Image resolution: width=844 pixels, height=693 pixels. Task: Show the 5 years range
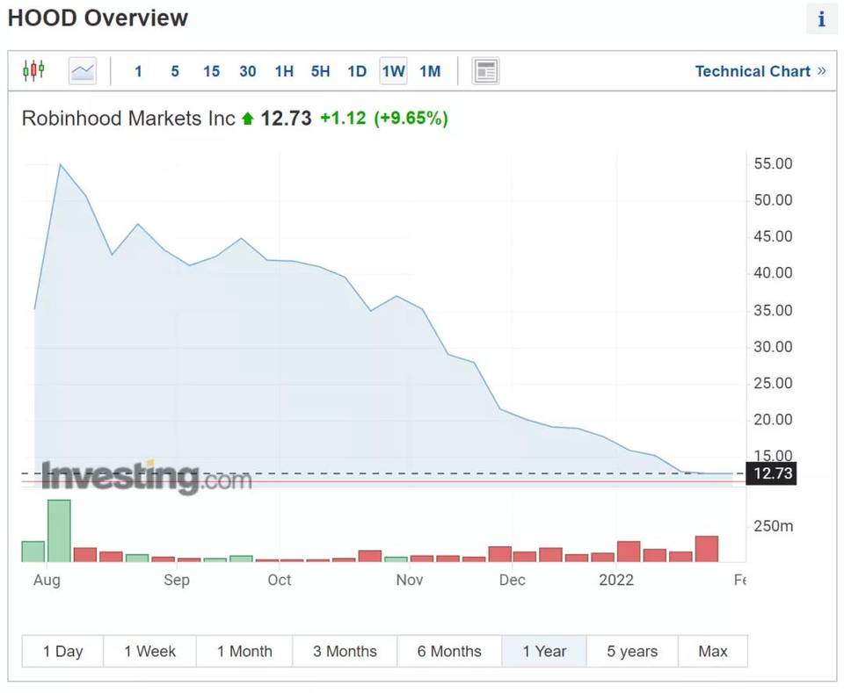(x=632, y=651)
